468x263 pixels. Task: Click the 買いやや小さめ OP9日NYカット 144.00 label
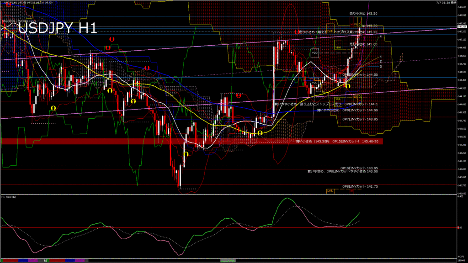(347, 110)
